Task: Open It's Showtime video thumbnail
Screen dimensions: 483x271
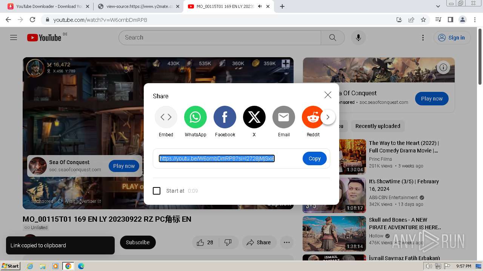Action: pos(334,195)
